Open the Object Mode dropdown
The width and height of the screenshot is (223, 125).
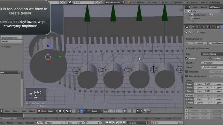tap(47, 111)
